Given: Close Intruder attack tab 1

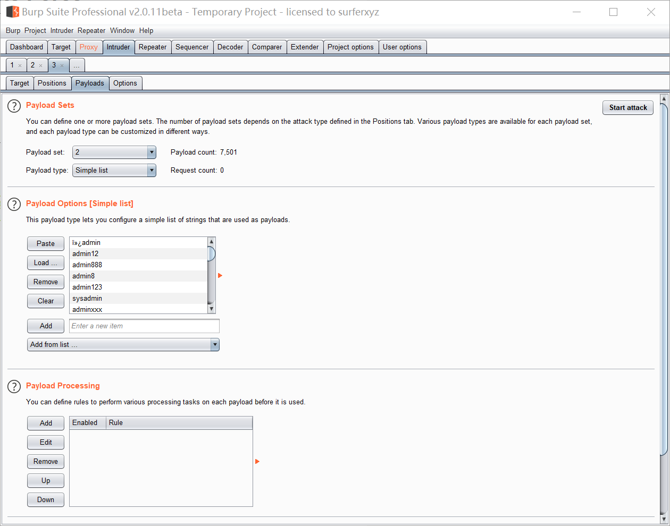Looking at the screenshot, I should click(20, 66).
